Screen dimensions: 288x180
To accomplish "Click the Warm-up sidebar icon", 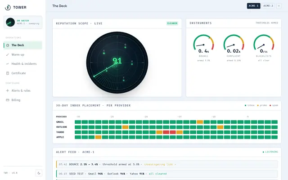I will (x=8, y=54).
